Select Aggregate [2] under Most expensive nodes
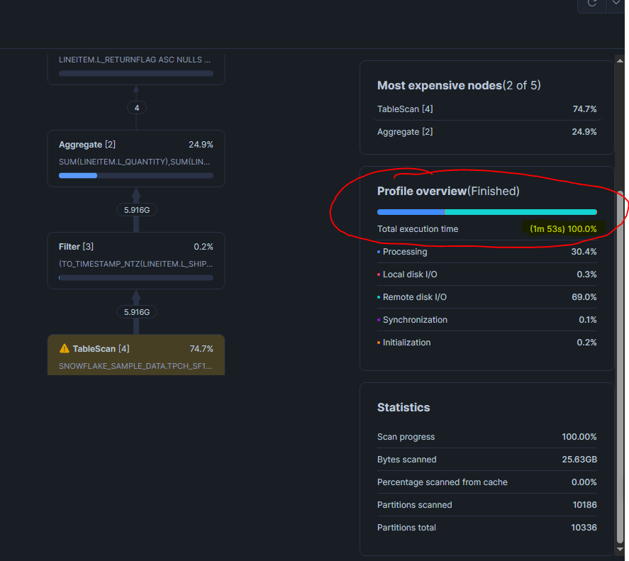Screen dimensions: 629x561 405,131
